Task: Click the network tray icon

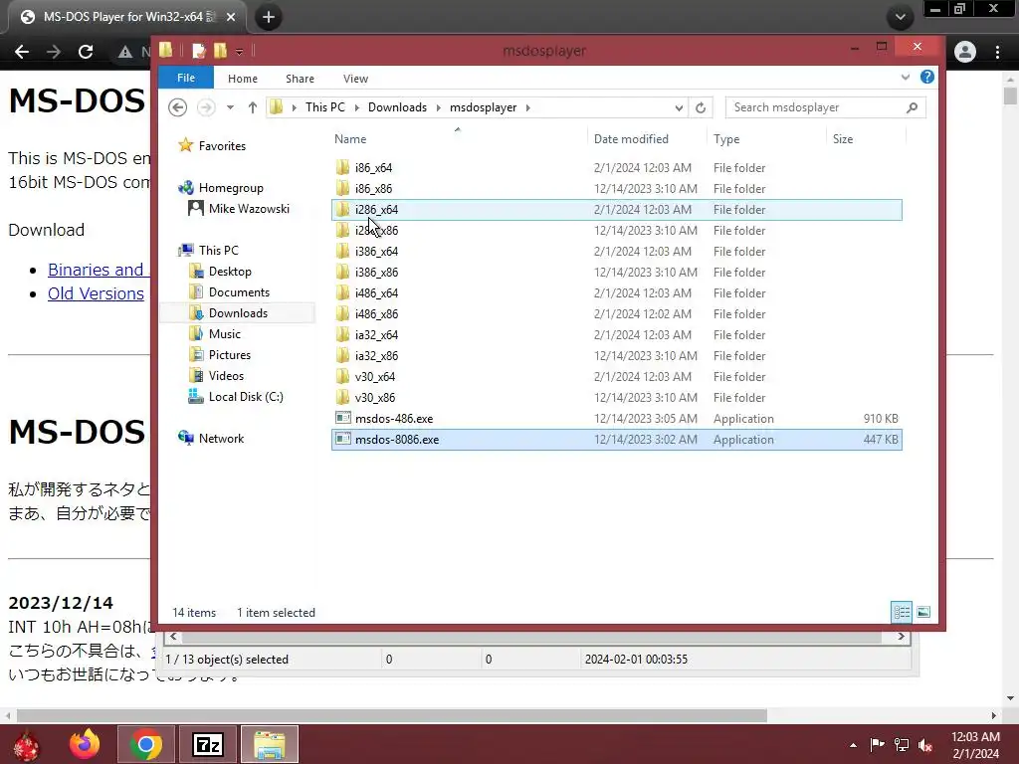Action: [902, 745]
